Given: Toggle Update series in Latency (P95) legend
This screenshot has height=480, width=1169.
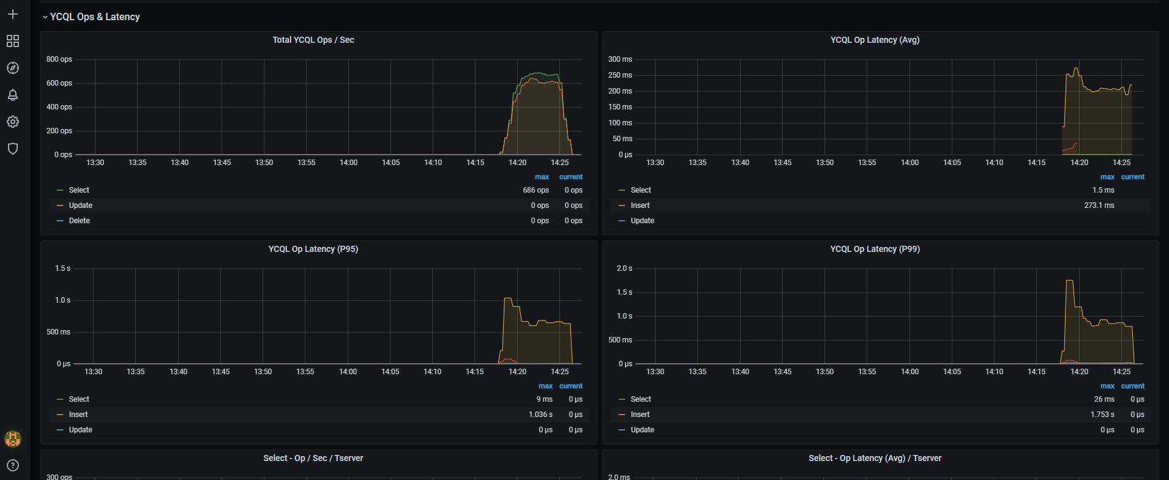Looking at the screenshot, I should (81, 430).
